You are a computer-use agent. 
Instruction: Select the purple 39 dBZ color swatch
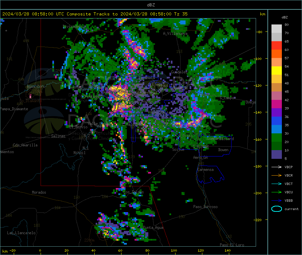click(x=276, y=113)
